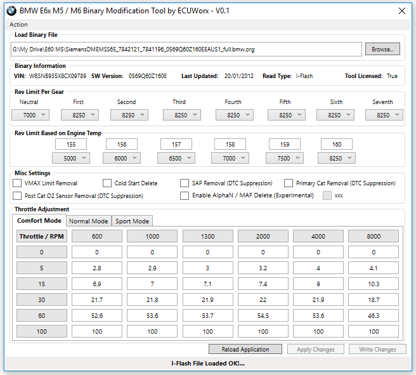Toggle the Cold Start Delete checkbox
The width and height of the screenshot is (416, 375).
click(x=107, y=183)
